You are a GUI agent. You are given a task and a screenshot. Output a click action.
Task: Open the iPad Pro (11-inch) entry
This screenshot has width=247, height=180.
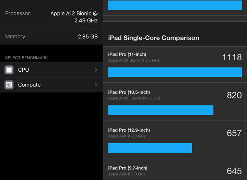point(127,54)
